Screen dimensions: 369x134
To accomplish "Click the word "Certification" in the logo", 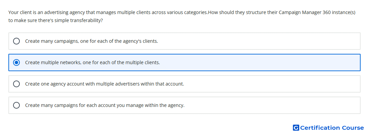I will [x=320, y=128].
